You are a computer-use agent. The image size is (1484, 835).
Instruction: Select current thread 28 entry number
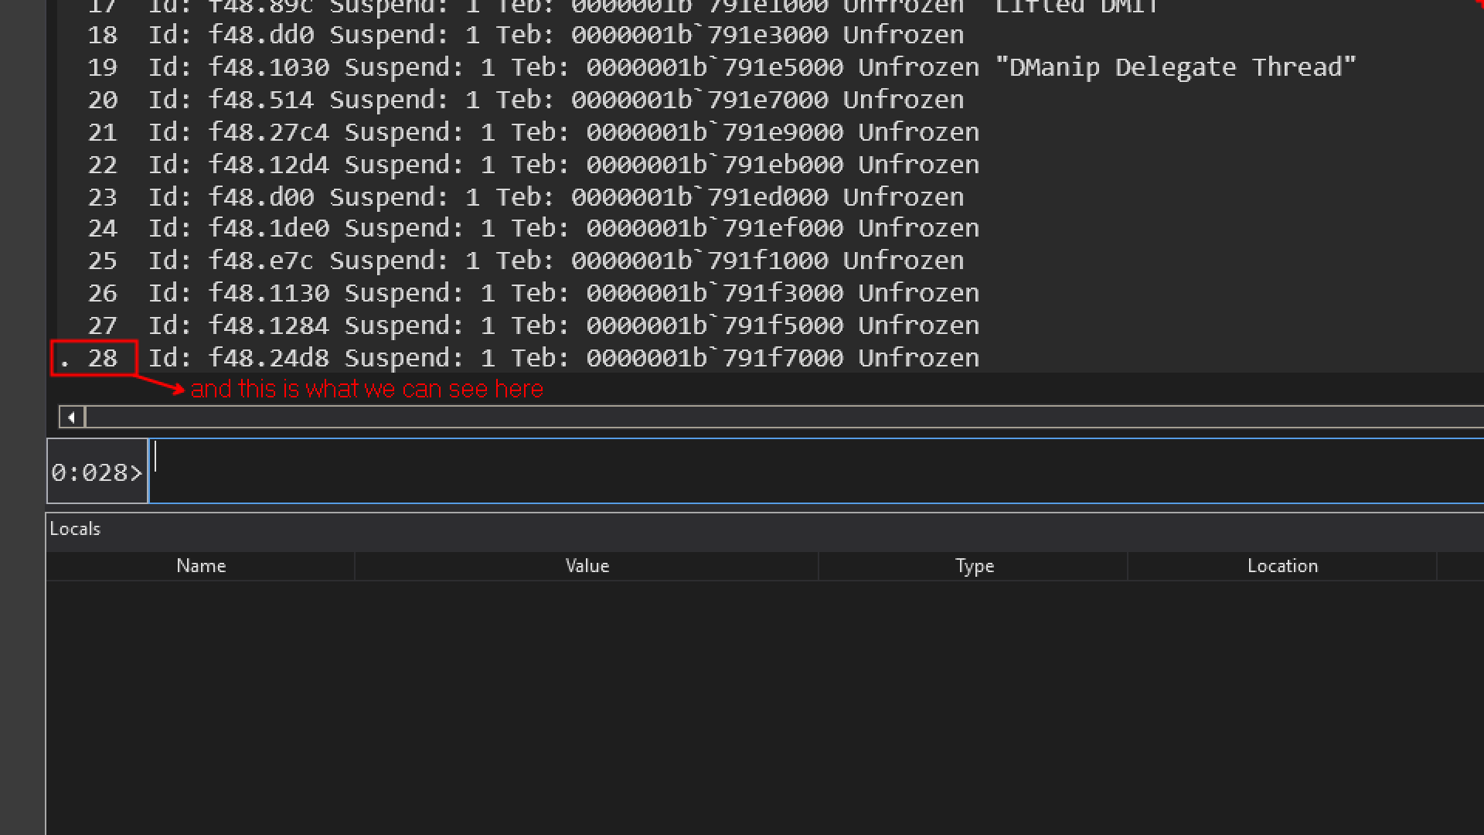(x=102, y=358)
